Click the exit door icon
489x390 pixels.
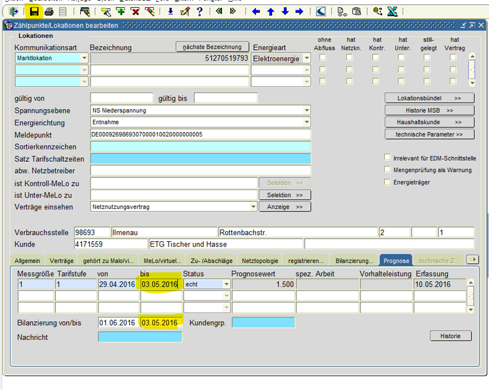(14, 11)
